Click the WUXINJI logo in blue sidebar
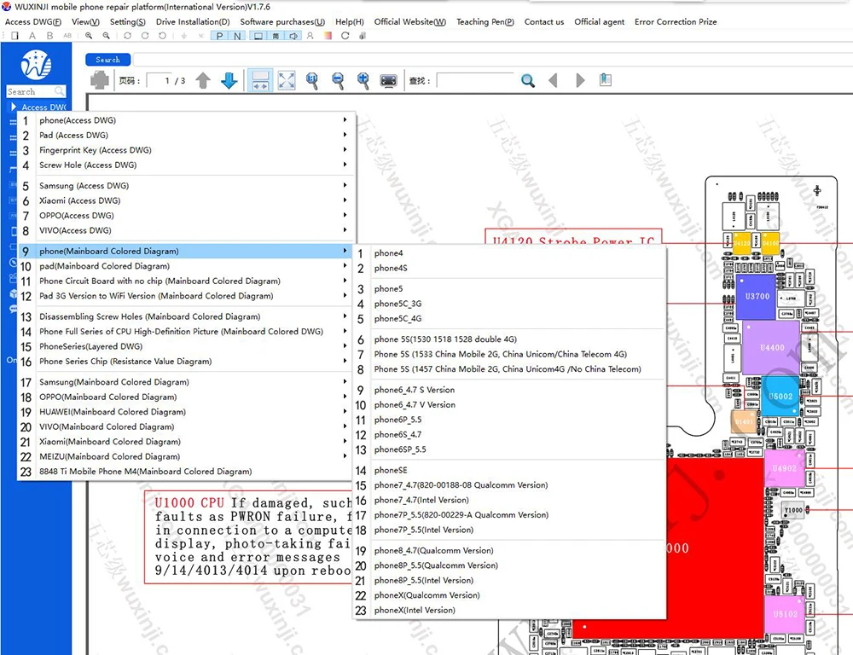 (x=36, y=64)
